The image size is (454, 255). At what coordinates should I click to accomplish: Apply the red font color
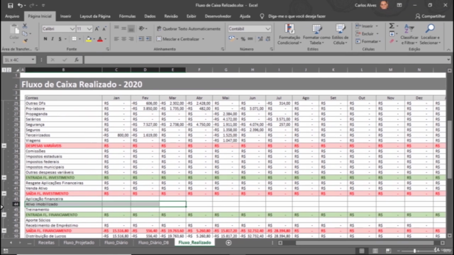tap(100, 39)
